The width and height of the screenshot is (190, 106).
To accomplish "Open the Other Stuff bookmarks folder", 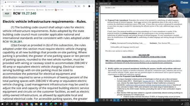I will [49, 10].
